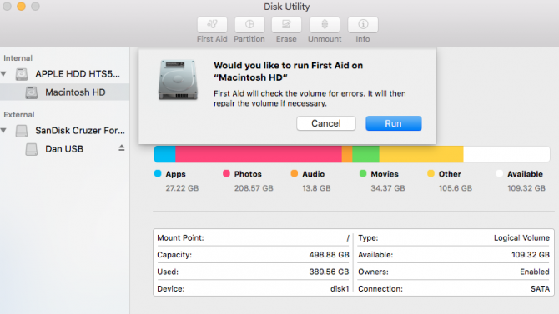Cancel the First Aid dialog
Screen dimensions: 559x314
(x=326, y=123)
